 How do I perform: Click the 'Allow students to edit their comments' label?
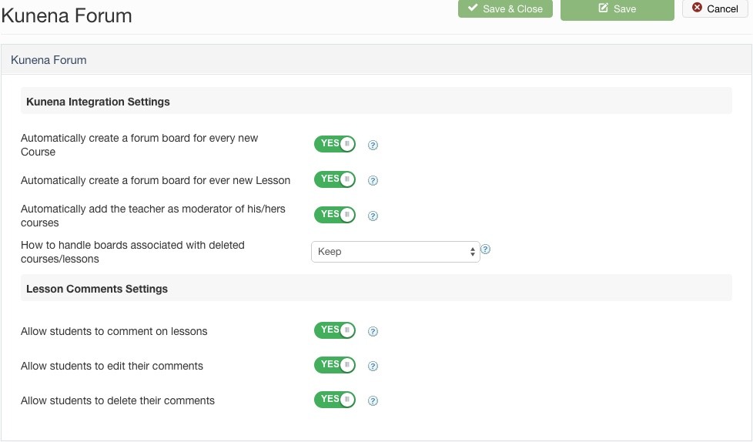pos(112,366)
